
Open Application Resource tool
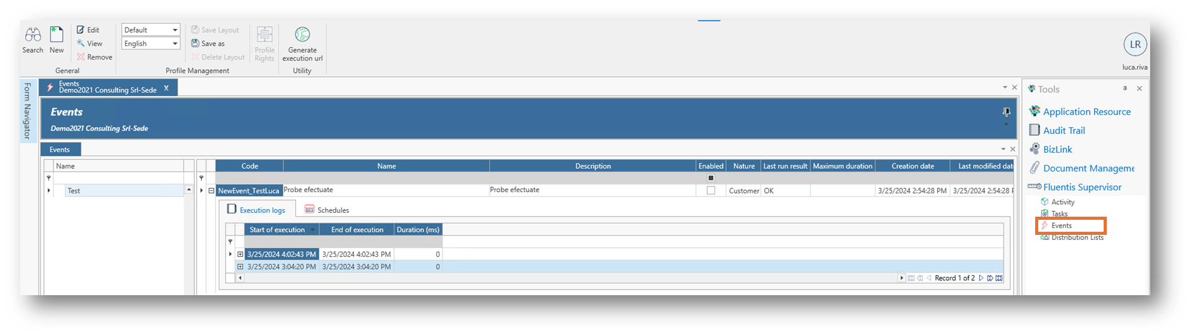(x=1087, y=112)
